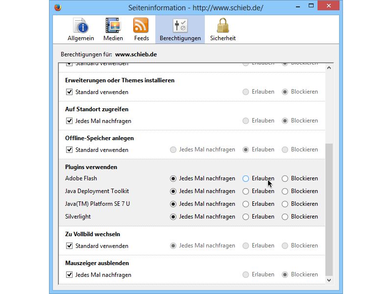Click the heading Offline-Speicher anlegen
The height and width of the screenshot is (294, 392).
tap(99, 138)
